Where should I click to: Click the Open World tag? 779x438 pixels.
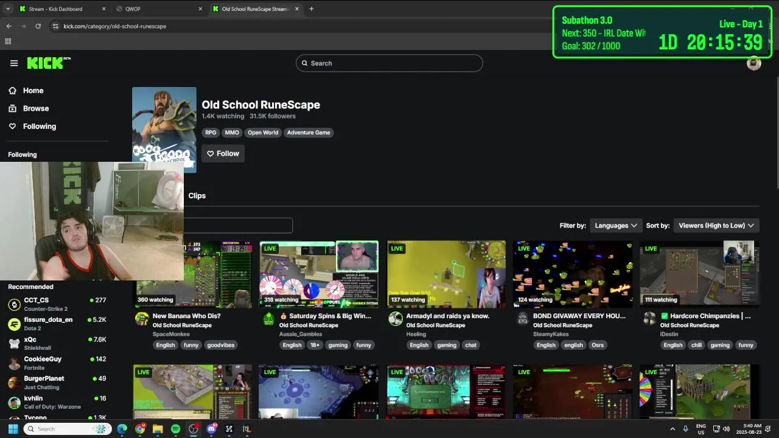pyautogui.click(x=263, y=133)
